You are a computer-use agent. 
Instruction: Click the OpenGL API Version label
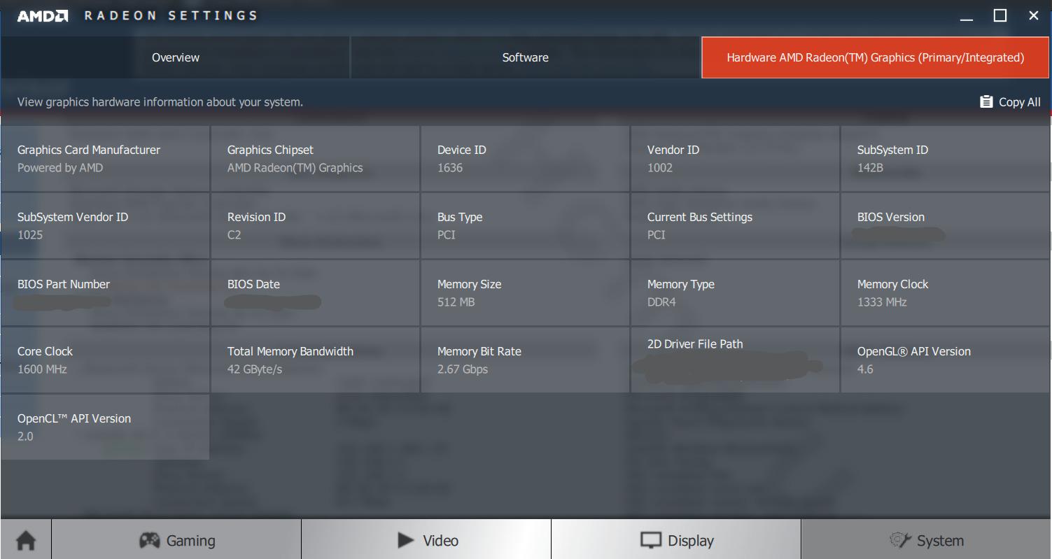point(914,351)
